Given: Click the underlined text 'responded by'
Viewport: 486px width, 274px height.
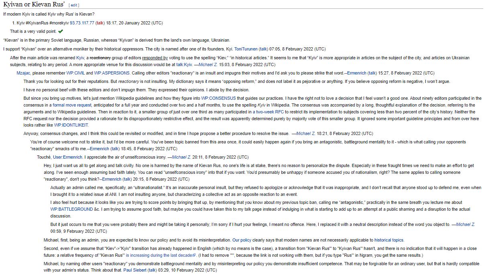Looking at the screenshot, I should tap(155, 58).
